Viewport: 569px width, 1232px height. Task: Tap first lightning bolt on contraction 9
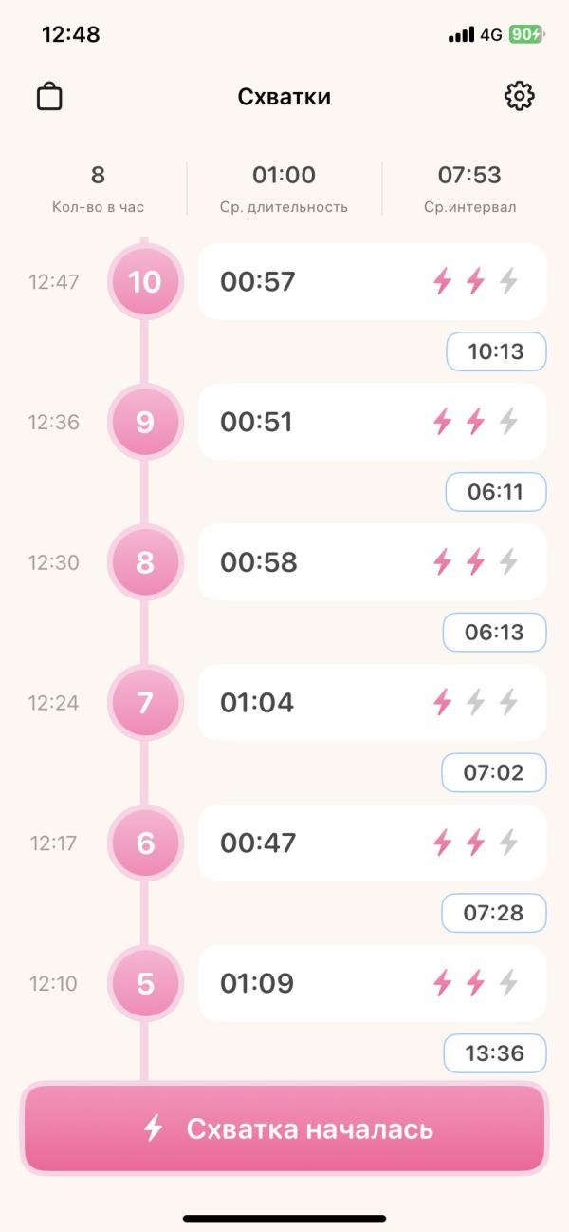tap(442, 422)
